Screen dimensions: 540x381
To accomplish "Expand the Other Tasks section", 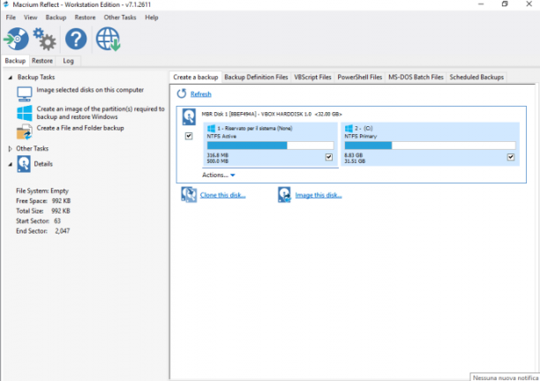I will pos(10,149).
